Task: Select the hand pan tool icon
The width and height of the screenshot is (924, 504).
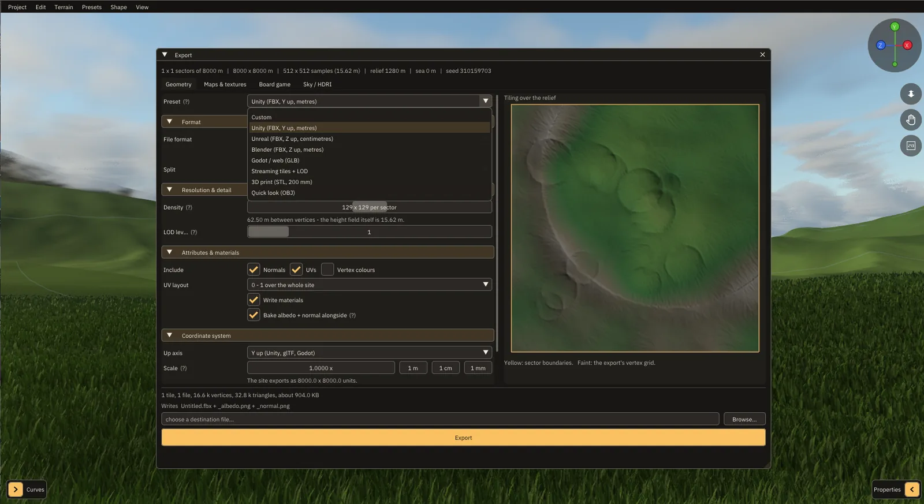Action: 911,120
